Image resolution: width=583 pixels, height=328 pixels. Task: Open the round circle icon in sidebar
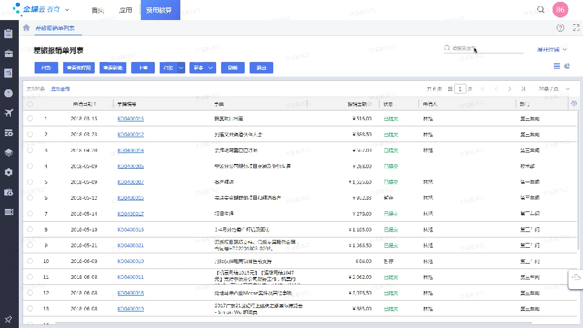[9, 93]
